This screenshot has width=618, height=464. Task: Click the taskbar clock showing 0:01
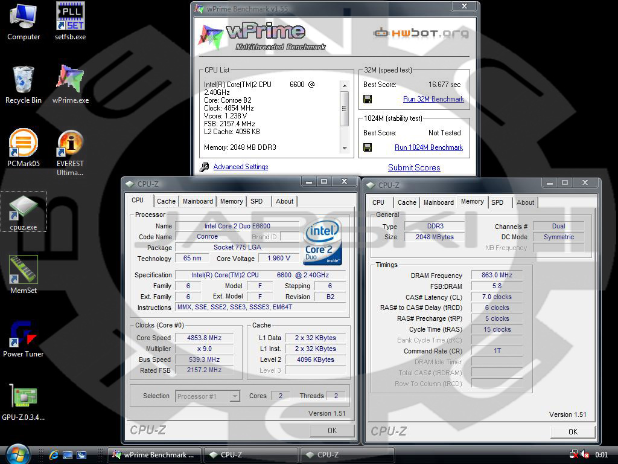click(x=602, y=454)
